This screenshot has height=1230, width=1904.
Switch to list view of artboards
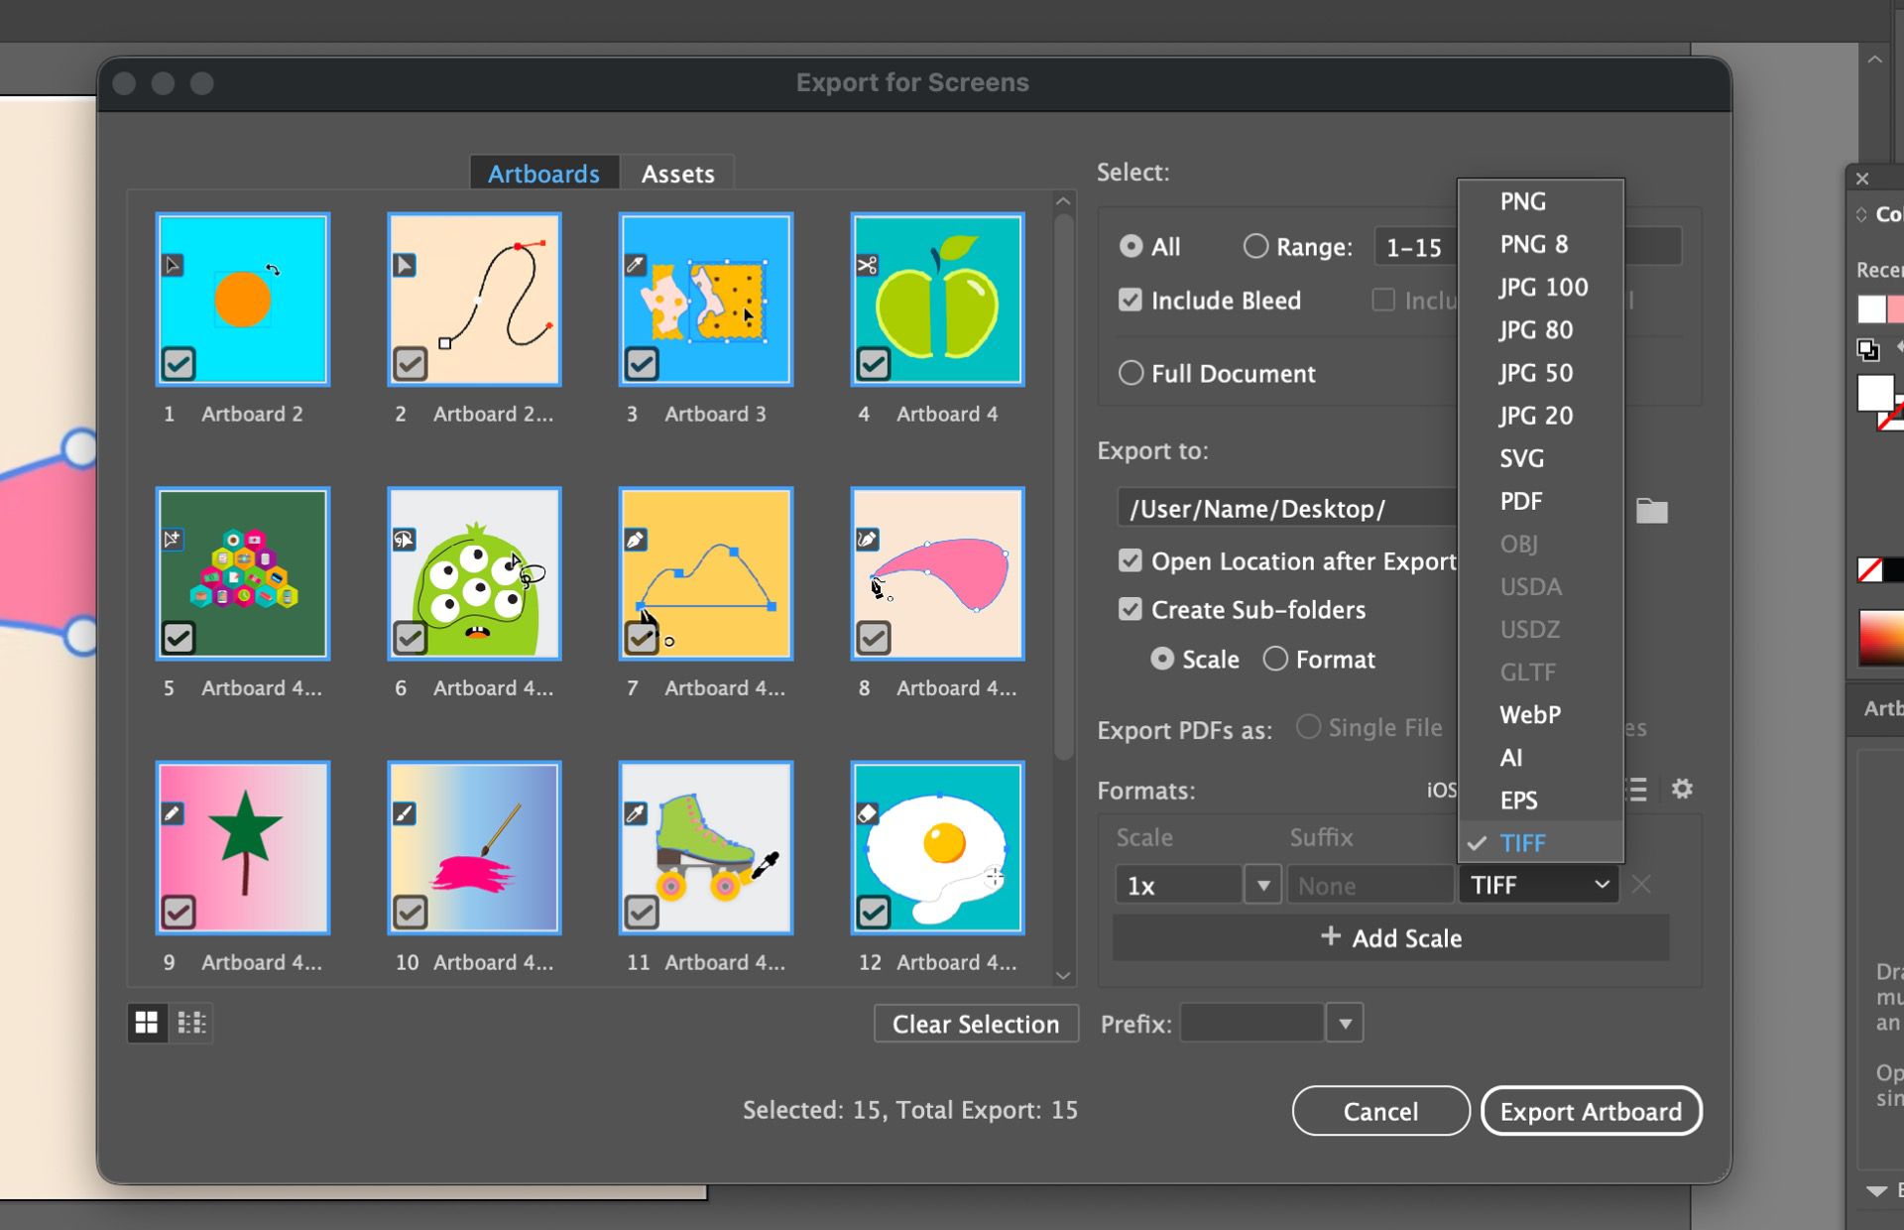pyautogui.click(x=192, y=1023)
